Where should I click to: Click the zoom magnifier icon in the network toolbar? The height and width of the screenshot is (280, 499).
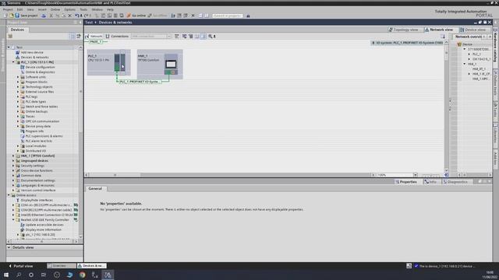coord(211,37)
